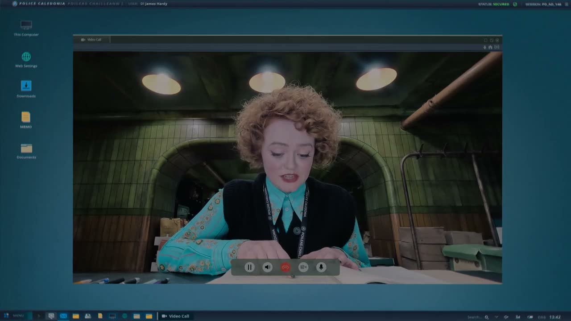Screen dimensions: 571x321
Task: Click the Police Caledonia logo badge
Action: coord(15,4)
